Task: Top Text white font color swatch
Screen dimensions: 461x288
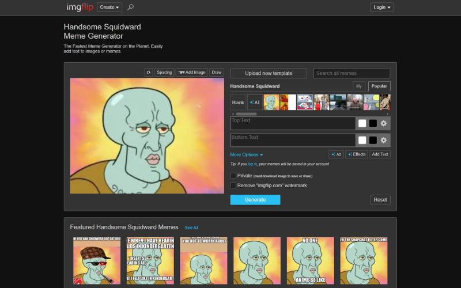Action: pyautogui.click(x=362, y=123)
